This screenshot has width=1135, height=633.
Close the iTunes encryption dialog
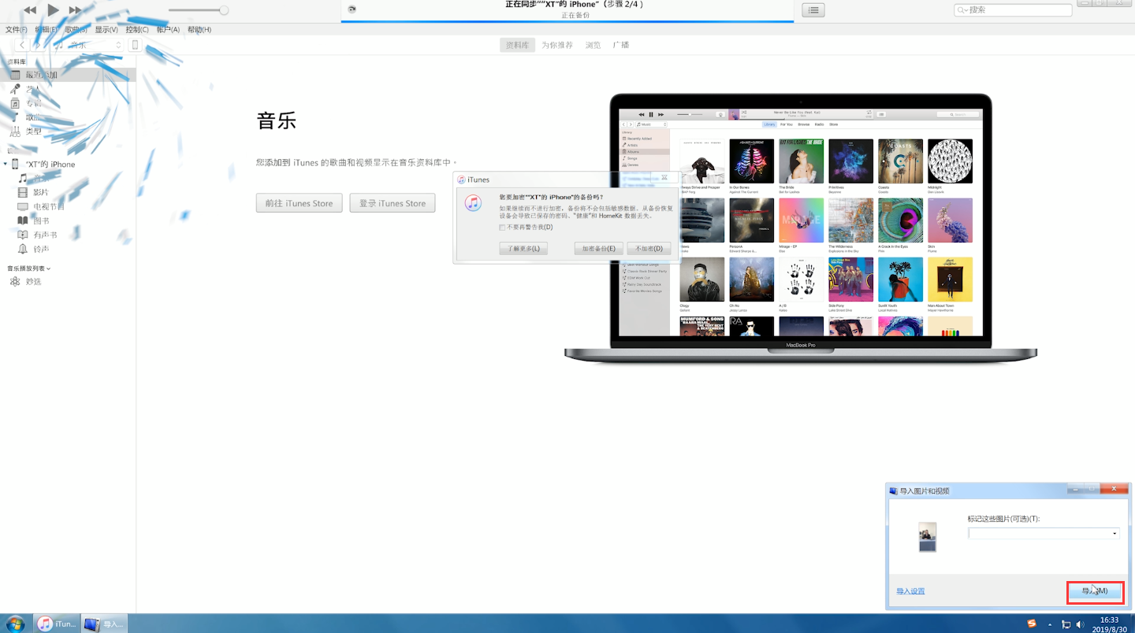pos(664,178)
